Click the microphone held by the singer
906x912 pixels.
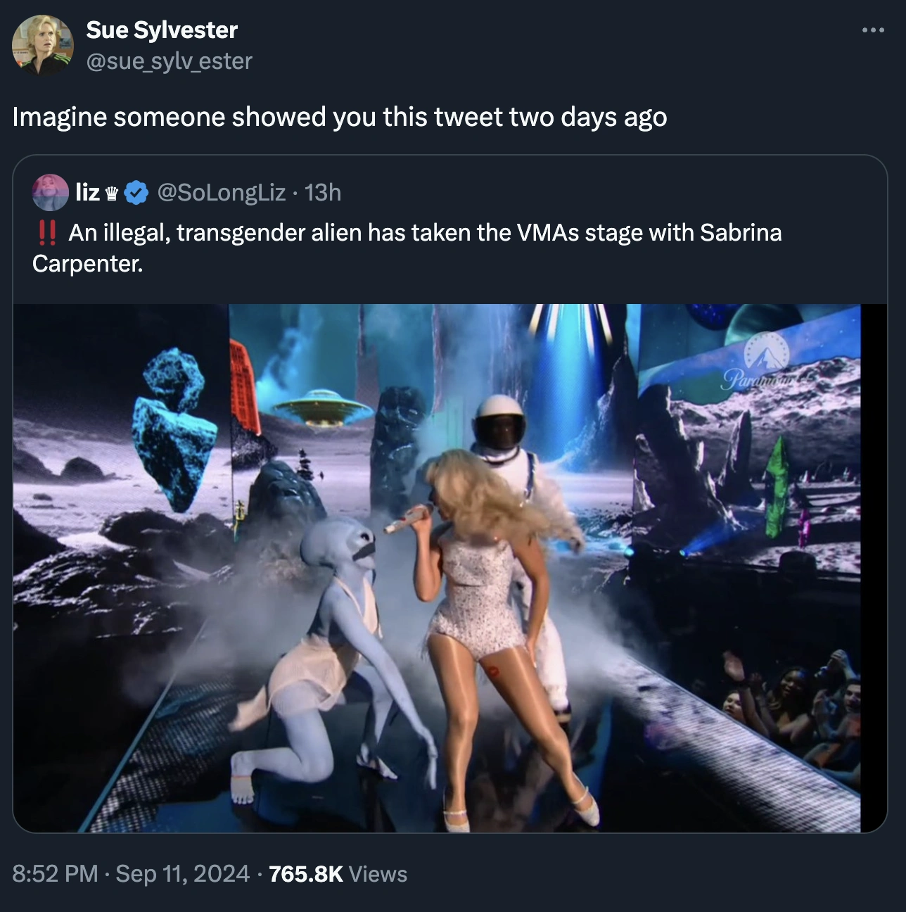(408, 519)
